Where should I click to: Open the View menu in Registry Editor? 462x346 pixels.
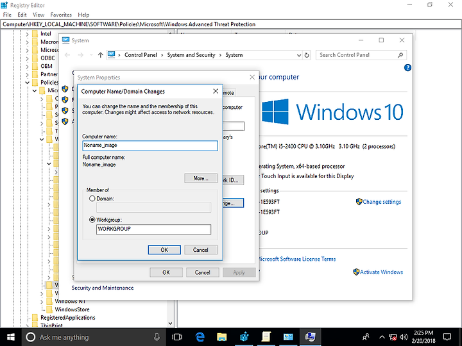(x=38, y=15)
